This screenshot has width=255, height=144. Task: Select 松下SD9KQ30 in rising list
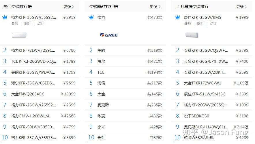pyautogui.click(x=196, y=116)
